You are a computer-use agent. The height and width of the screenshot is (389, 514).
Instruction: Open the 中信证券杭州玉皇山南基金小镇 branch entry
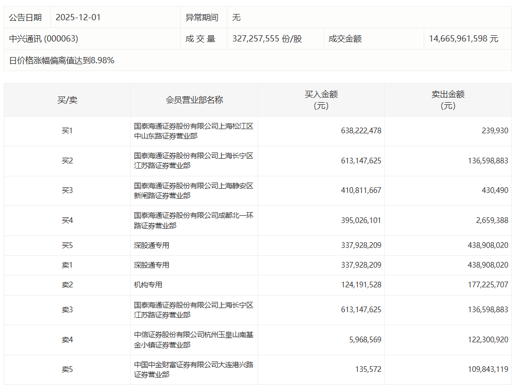tap(193, 340)
